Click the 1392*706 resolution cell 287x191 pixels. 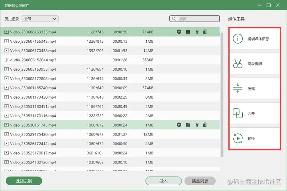click(95, 51)
